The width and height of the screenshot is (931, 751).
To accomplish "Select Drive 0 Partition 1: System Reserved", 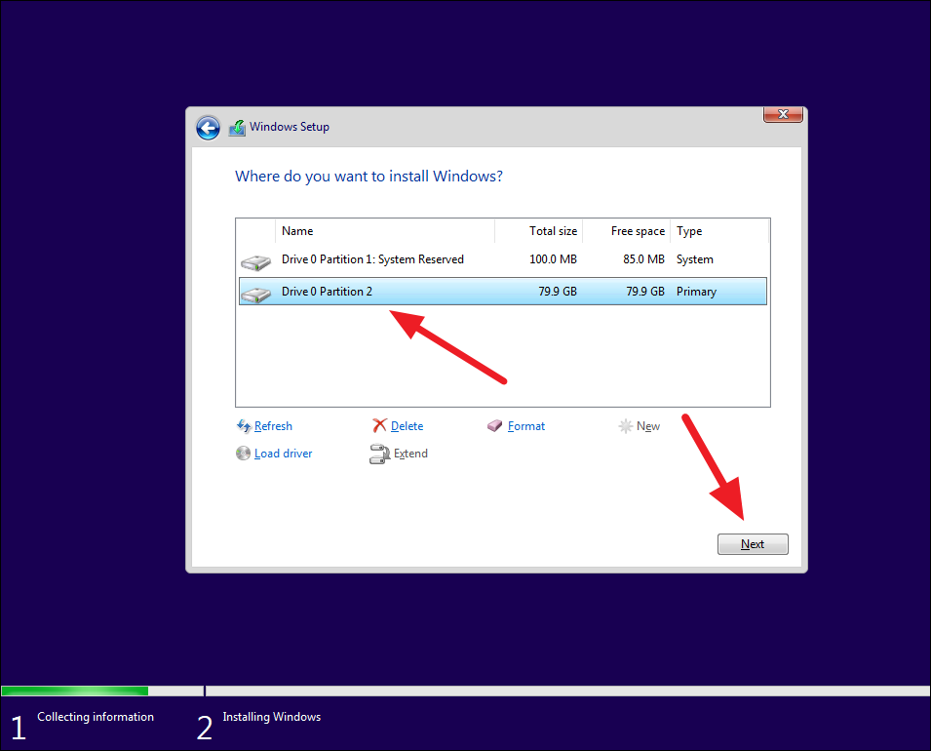I will 503,259.
